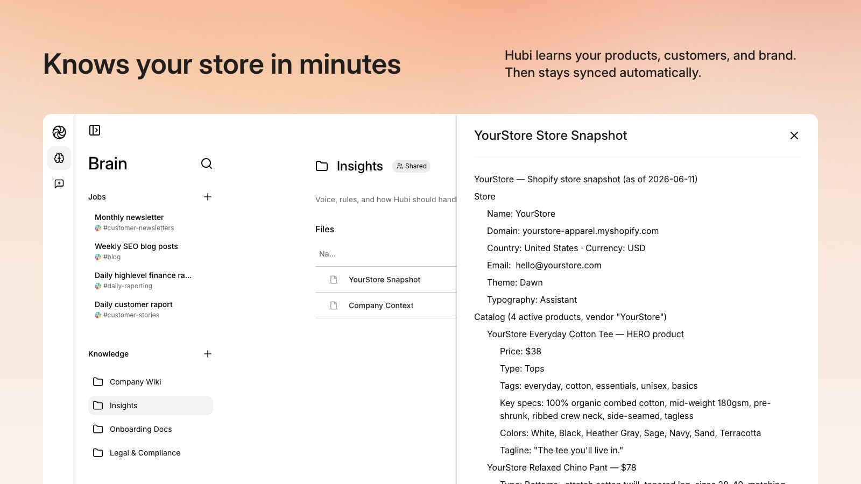Open the Company Wiki folder
The width and height of the screenshot is (861, 484).
click(x=151, y=382)
